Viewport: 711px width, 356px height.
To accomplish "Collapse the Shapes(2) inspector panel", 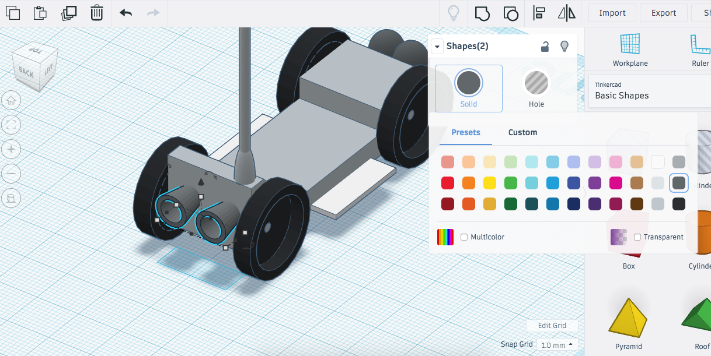I will (437, 46).
